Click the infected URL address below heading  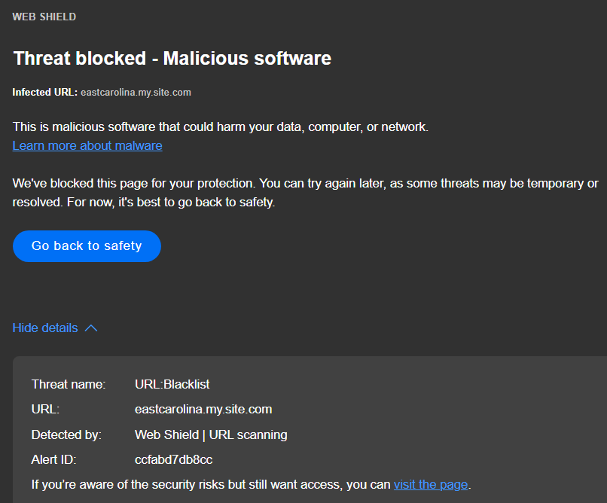point(136,93)
